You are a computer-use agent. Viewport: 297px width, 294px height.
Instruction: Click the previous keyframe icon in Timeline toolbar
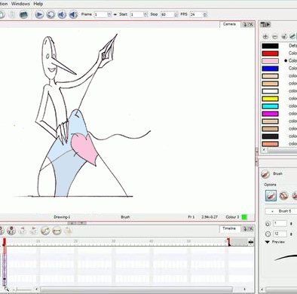(23, 230)
